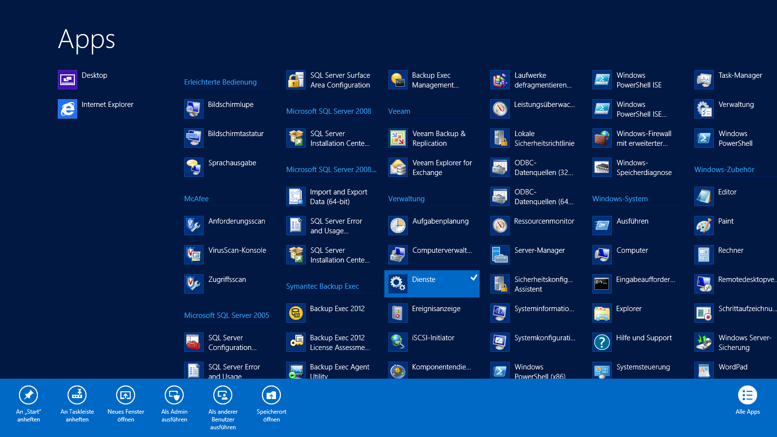Deselect the checked Dienste tile
The height and width of the screenshot is (437, 777).
click(x=432, y=284)
